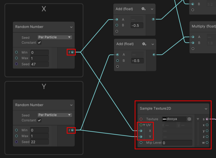Click empty third port on Multiply node
This screenshot has height=158, width=216.
pos(193,49)
